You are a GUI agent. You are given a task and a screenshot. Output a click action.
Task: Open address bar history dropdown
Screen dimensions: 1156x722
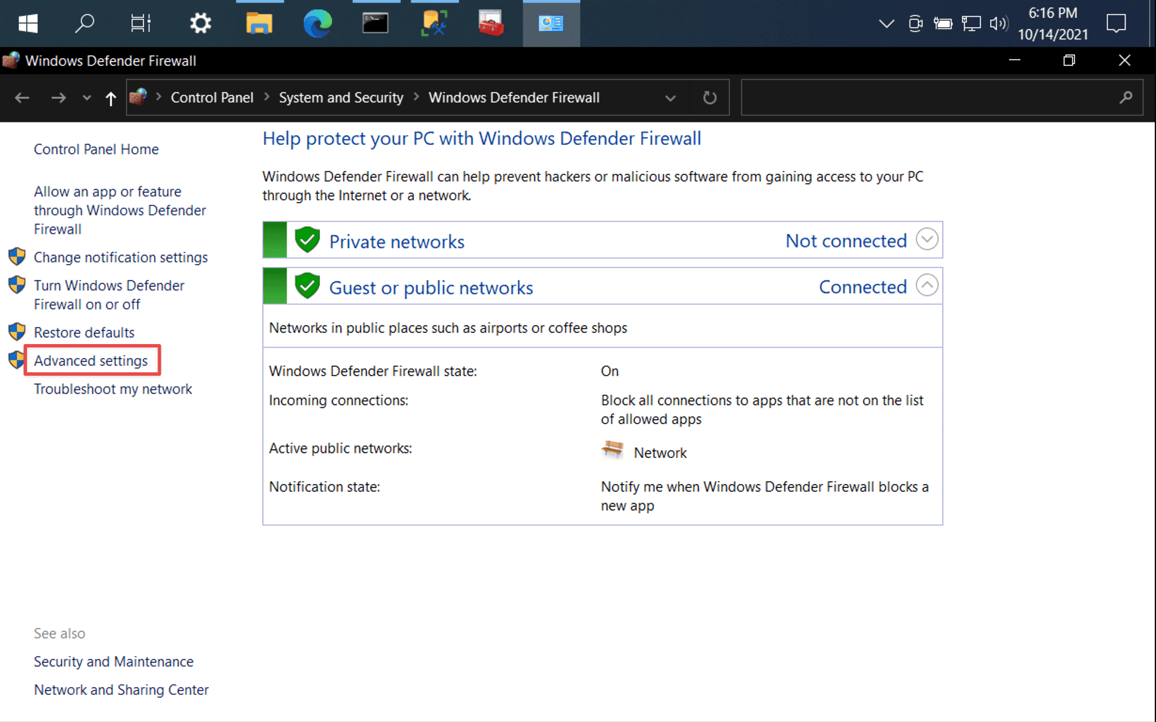coord(670,98)
